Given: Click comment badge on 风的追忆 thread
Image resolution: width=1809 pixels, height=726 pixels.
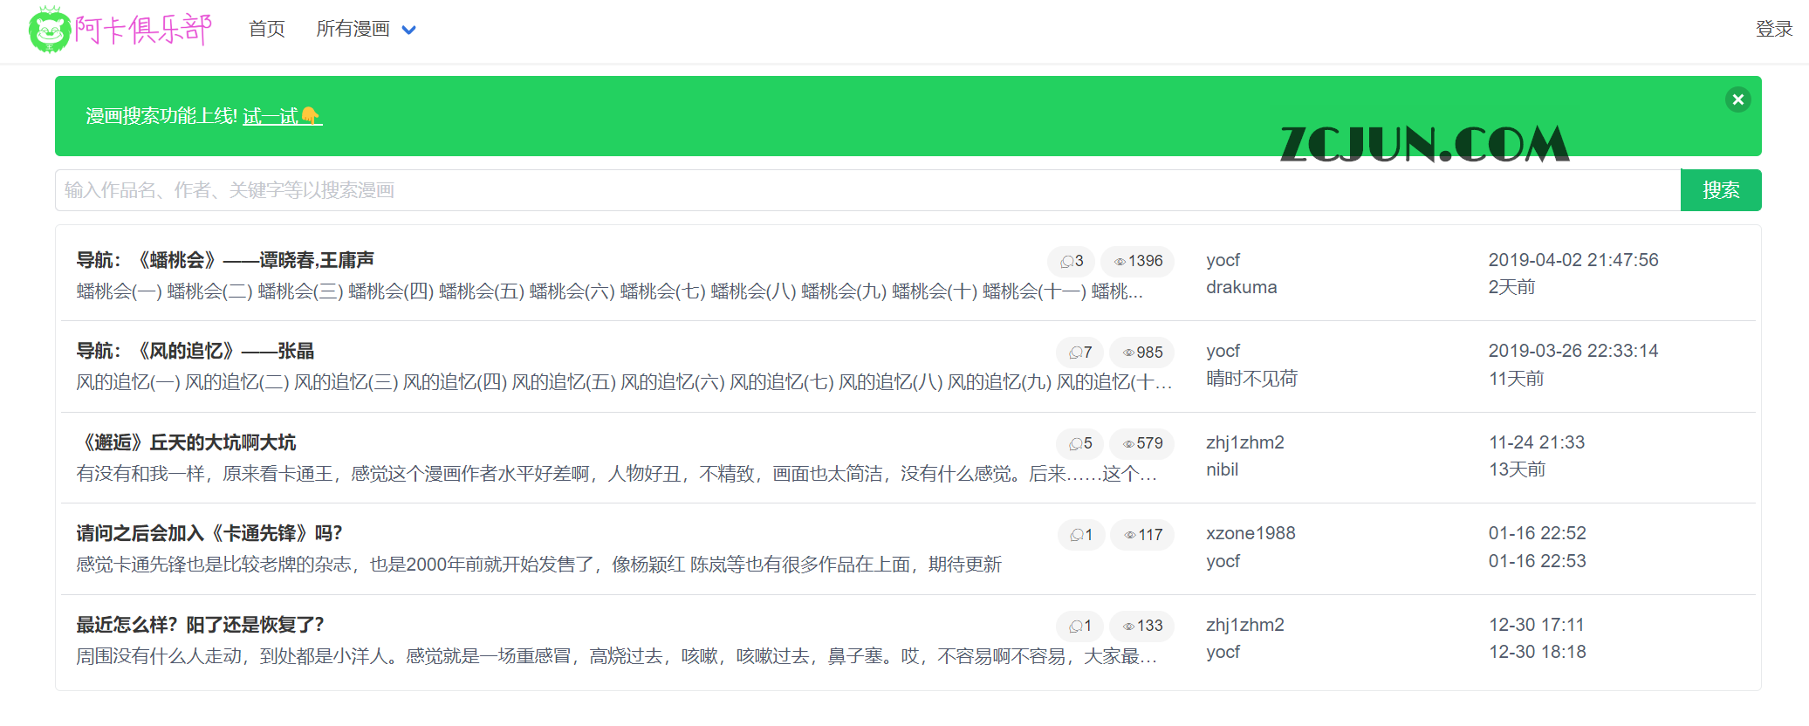Looking at the screenshot, I should coord(1080,353).
